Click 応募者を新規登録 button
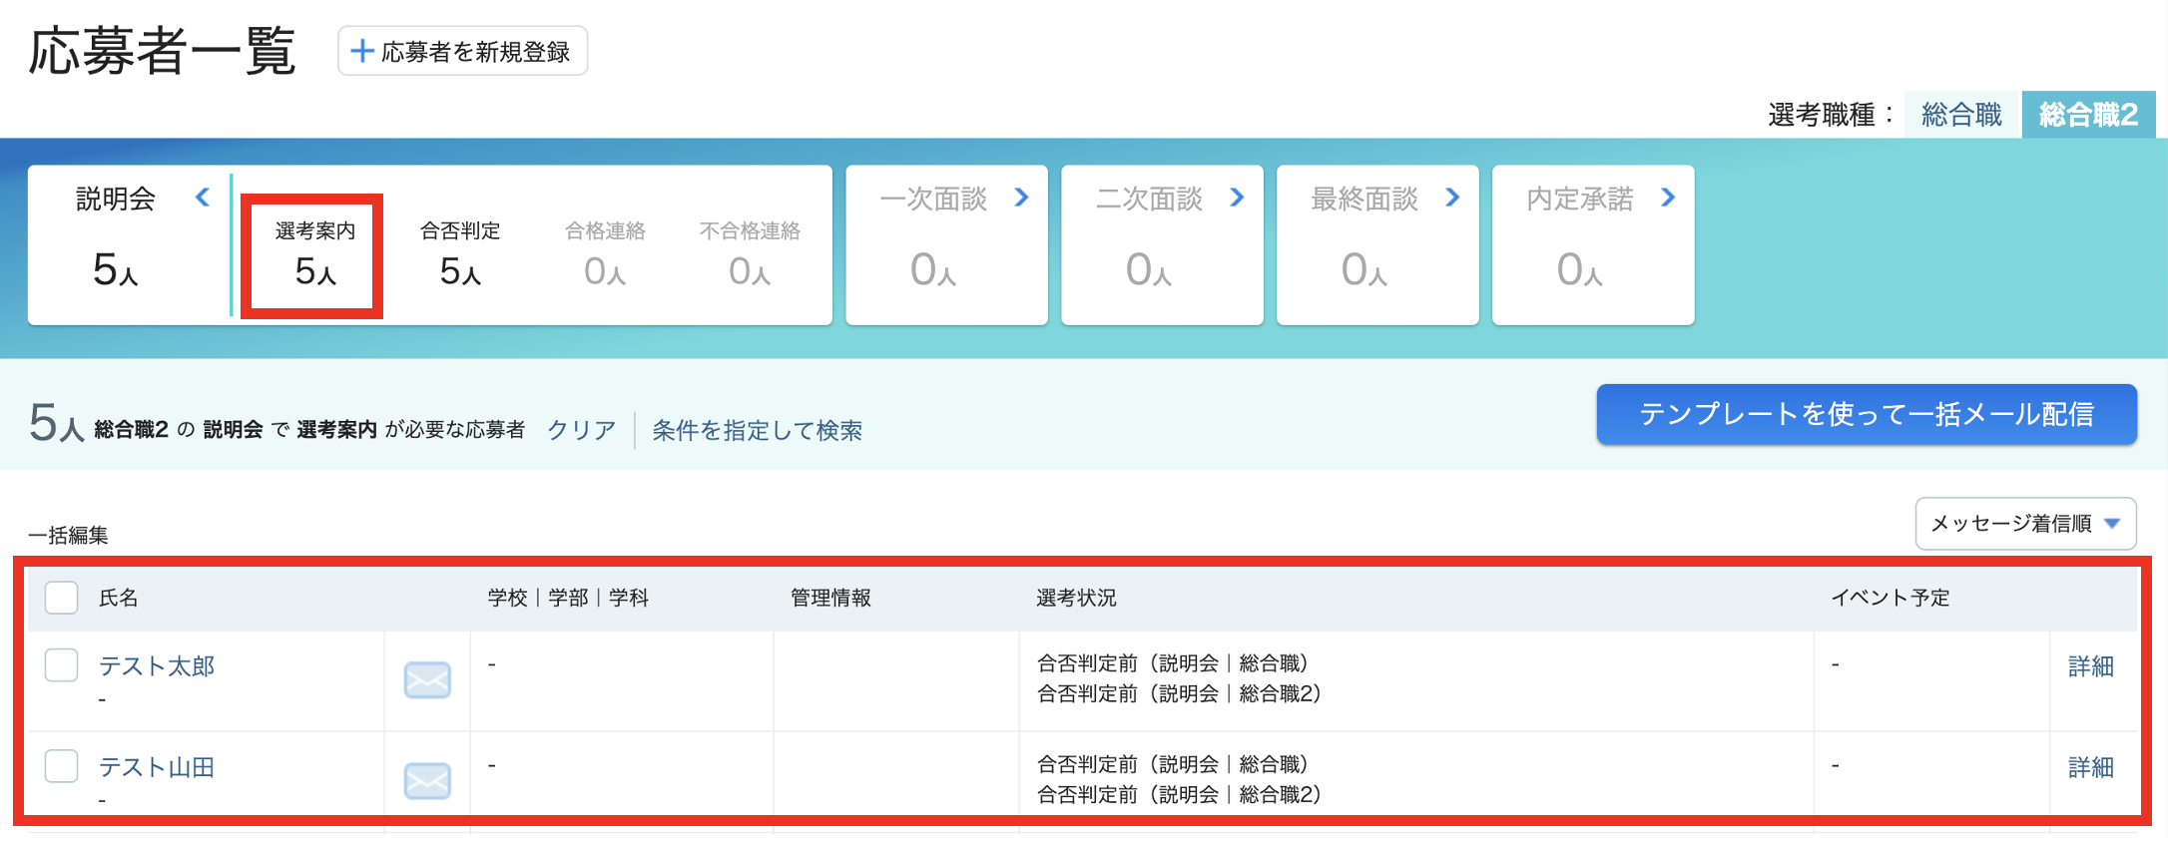Image resolution: width=2168 pixels, height=848 pixels. click(462, 51)
